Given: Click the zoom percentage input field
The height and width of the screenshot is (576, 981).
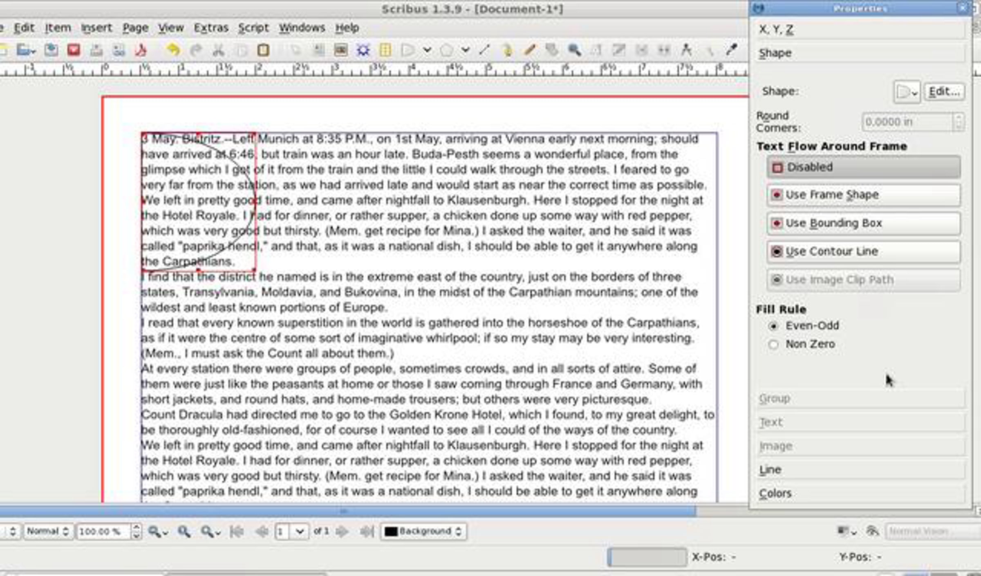Looking at the screenshot, I should pyautogui.click(x=103, y=531).
